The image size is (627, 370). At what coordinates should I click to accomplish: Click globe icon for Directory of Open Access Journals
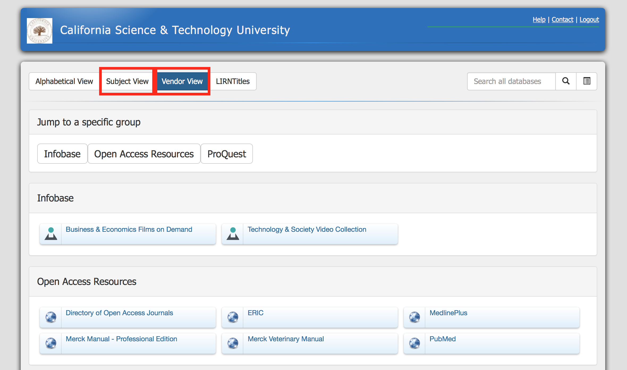tap(51, 317)
